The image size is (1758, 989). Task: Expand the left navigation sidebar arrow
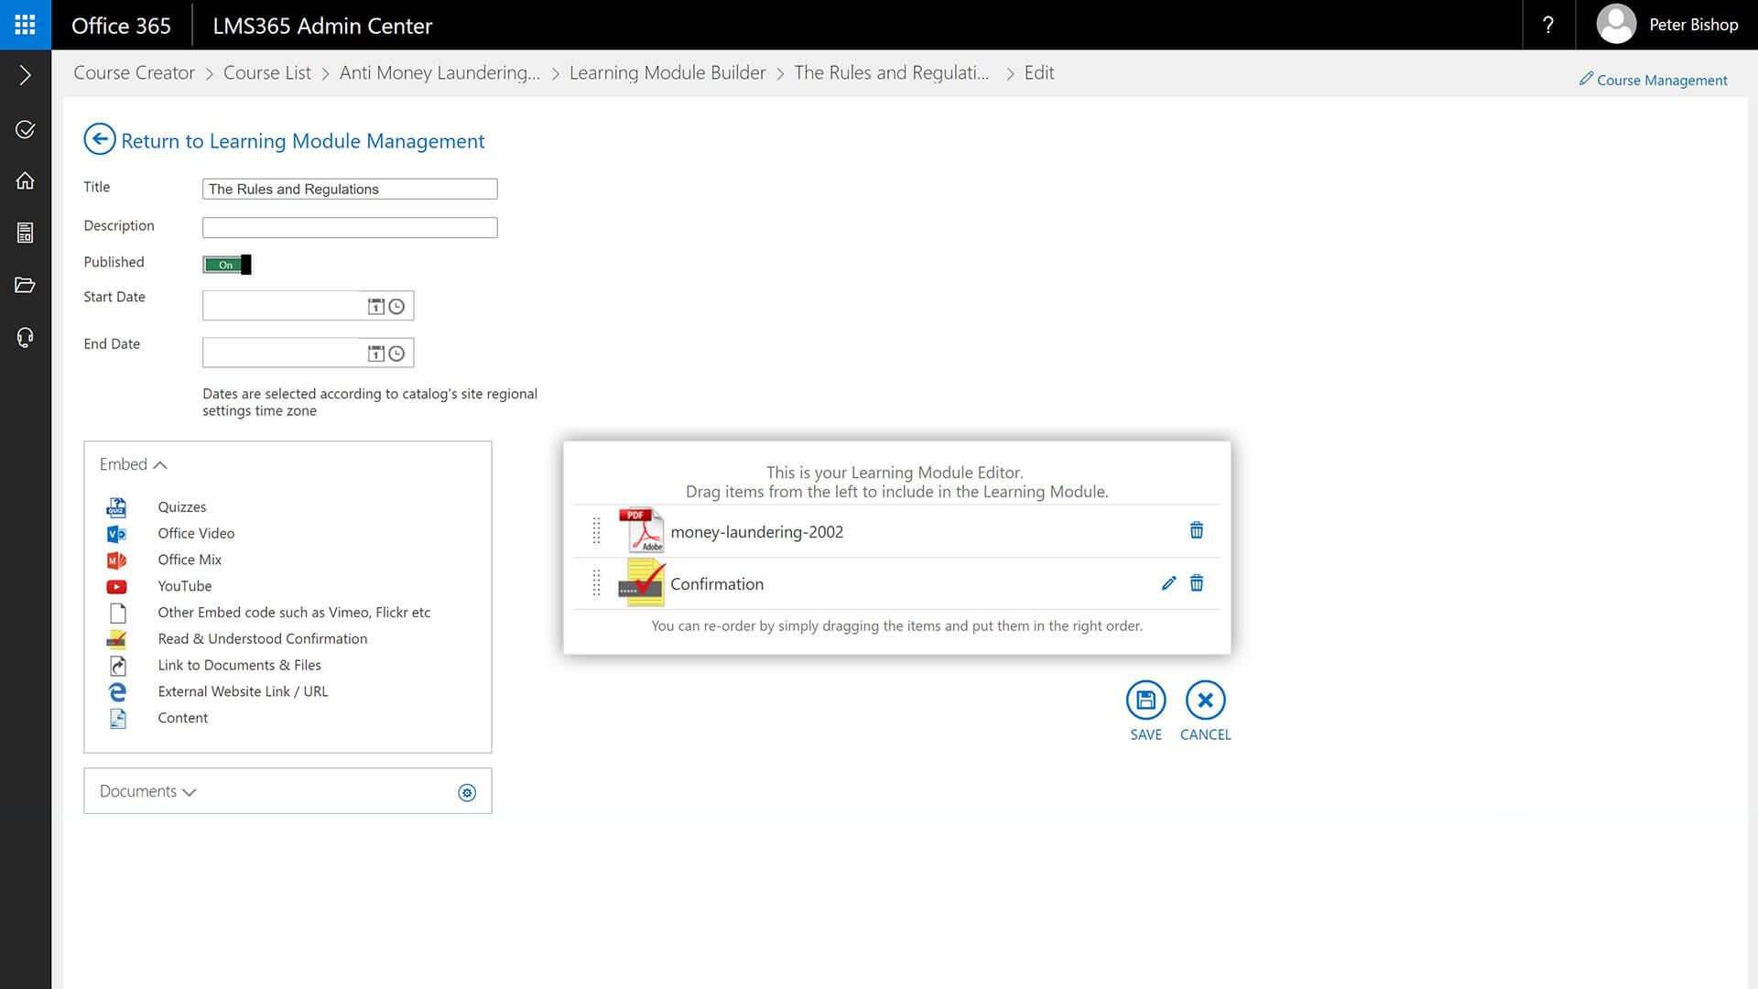(x=25, y=75)
